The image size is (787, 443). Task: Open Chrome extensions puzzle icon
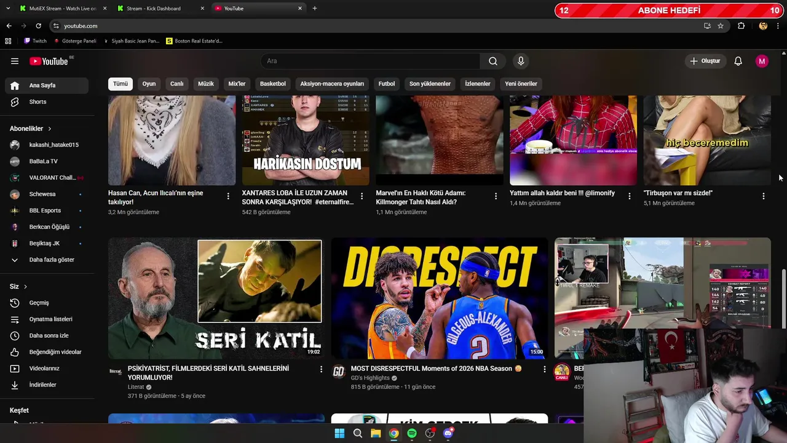pos(741,26)
